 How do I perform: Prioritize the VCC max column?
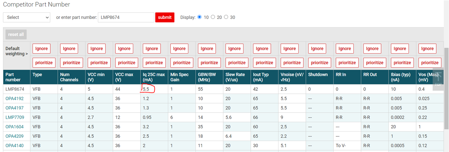(x=127, y=62)
